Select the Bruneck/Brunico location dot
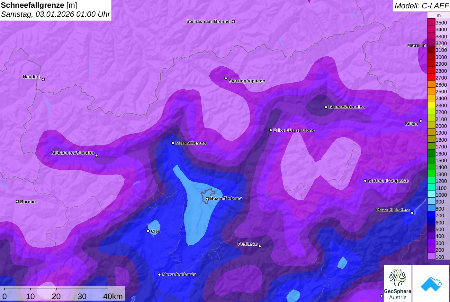 pyautogui.click(x=326, y=107)
